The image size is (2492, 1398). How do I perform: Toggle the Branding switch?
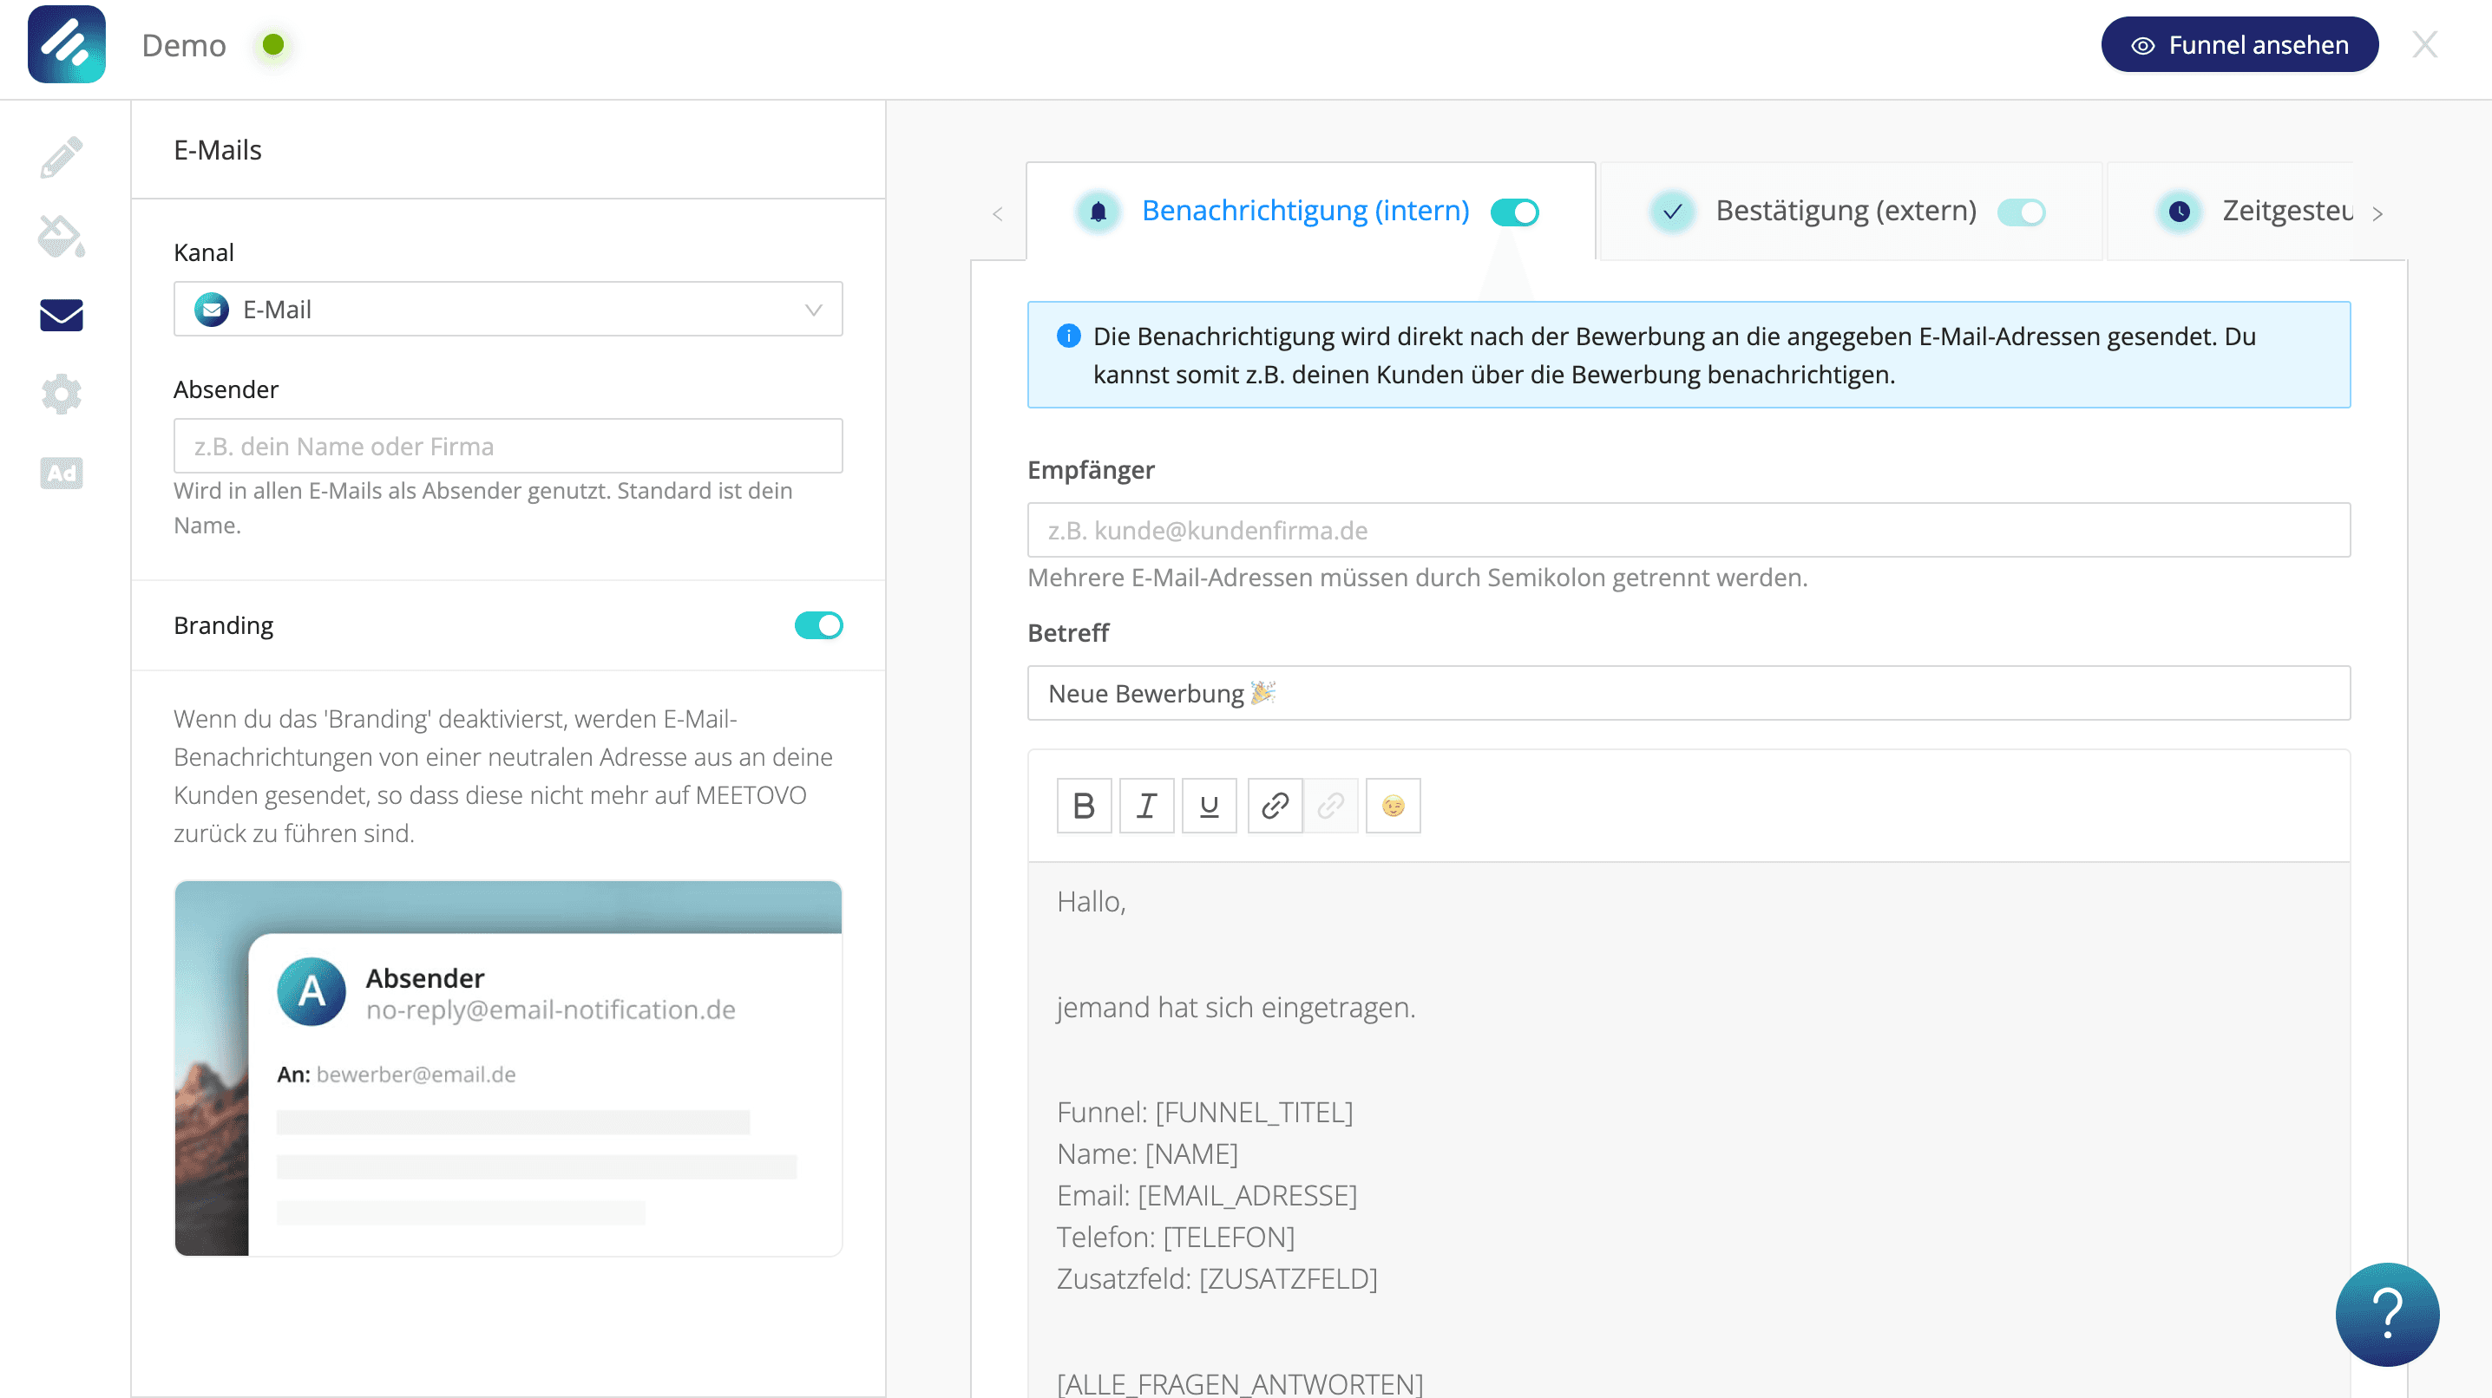pos(818,625)
